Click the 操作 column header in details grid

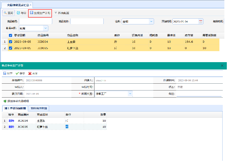pyautogui.click(x=11, y=115)
